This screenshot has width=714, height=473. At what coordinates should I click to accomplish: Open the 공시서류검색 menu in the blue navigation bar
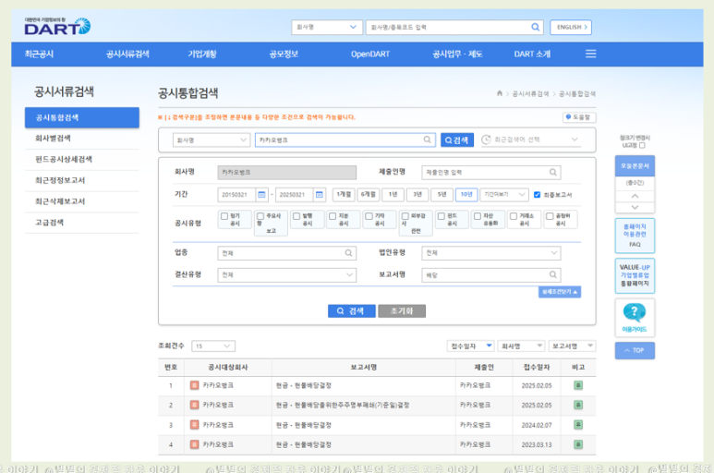pos(127,54)
